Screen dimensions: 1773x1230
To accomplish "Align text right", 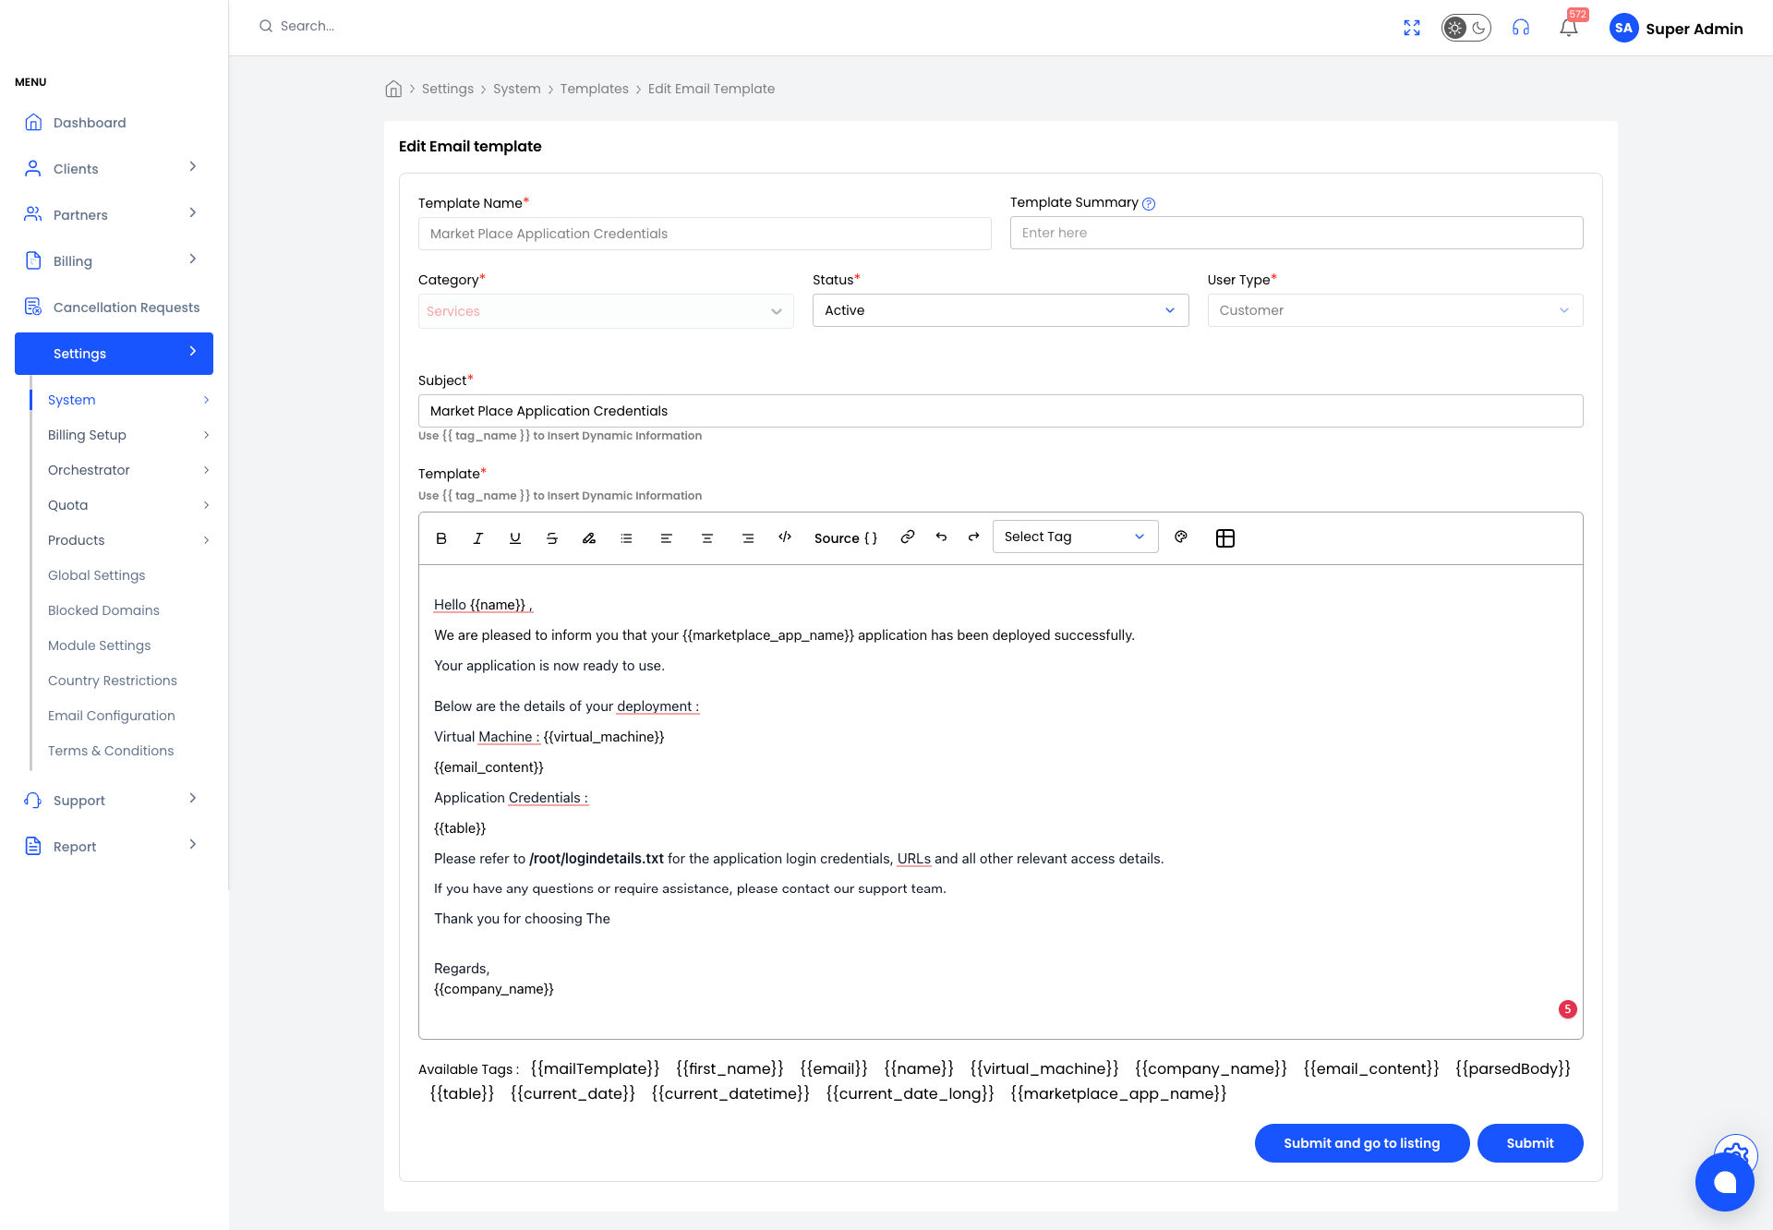I will (x=748, y=538).
